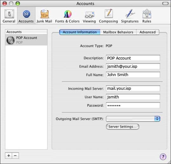Click into the User Name field
Image resolution: width=171 pixels, height=164 pixels.
click(x=133, y=97)
